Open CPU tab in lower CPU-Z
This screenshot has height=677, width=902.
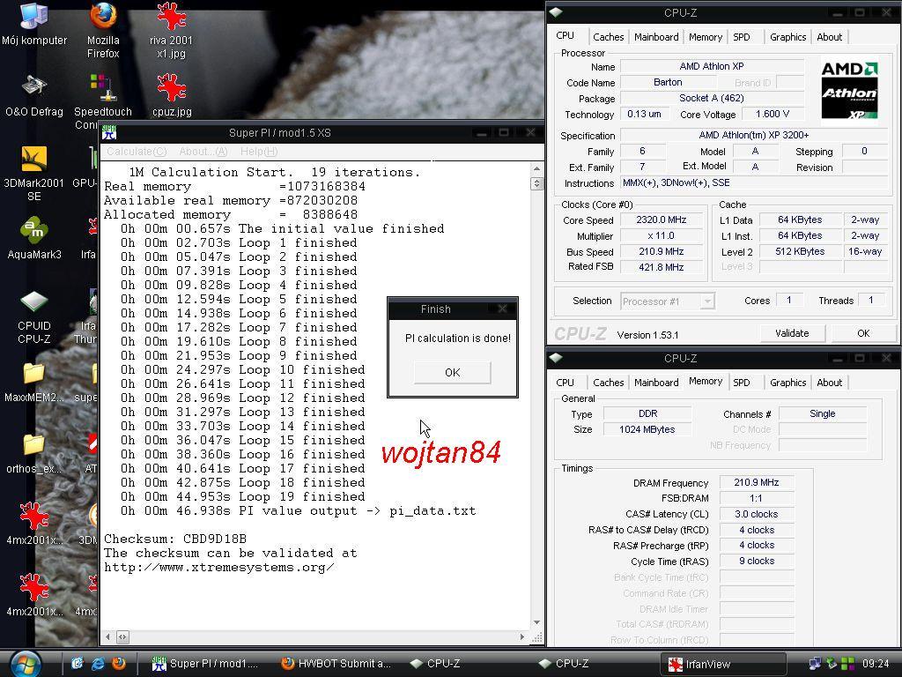point(565,383)
